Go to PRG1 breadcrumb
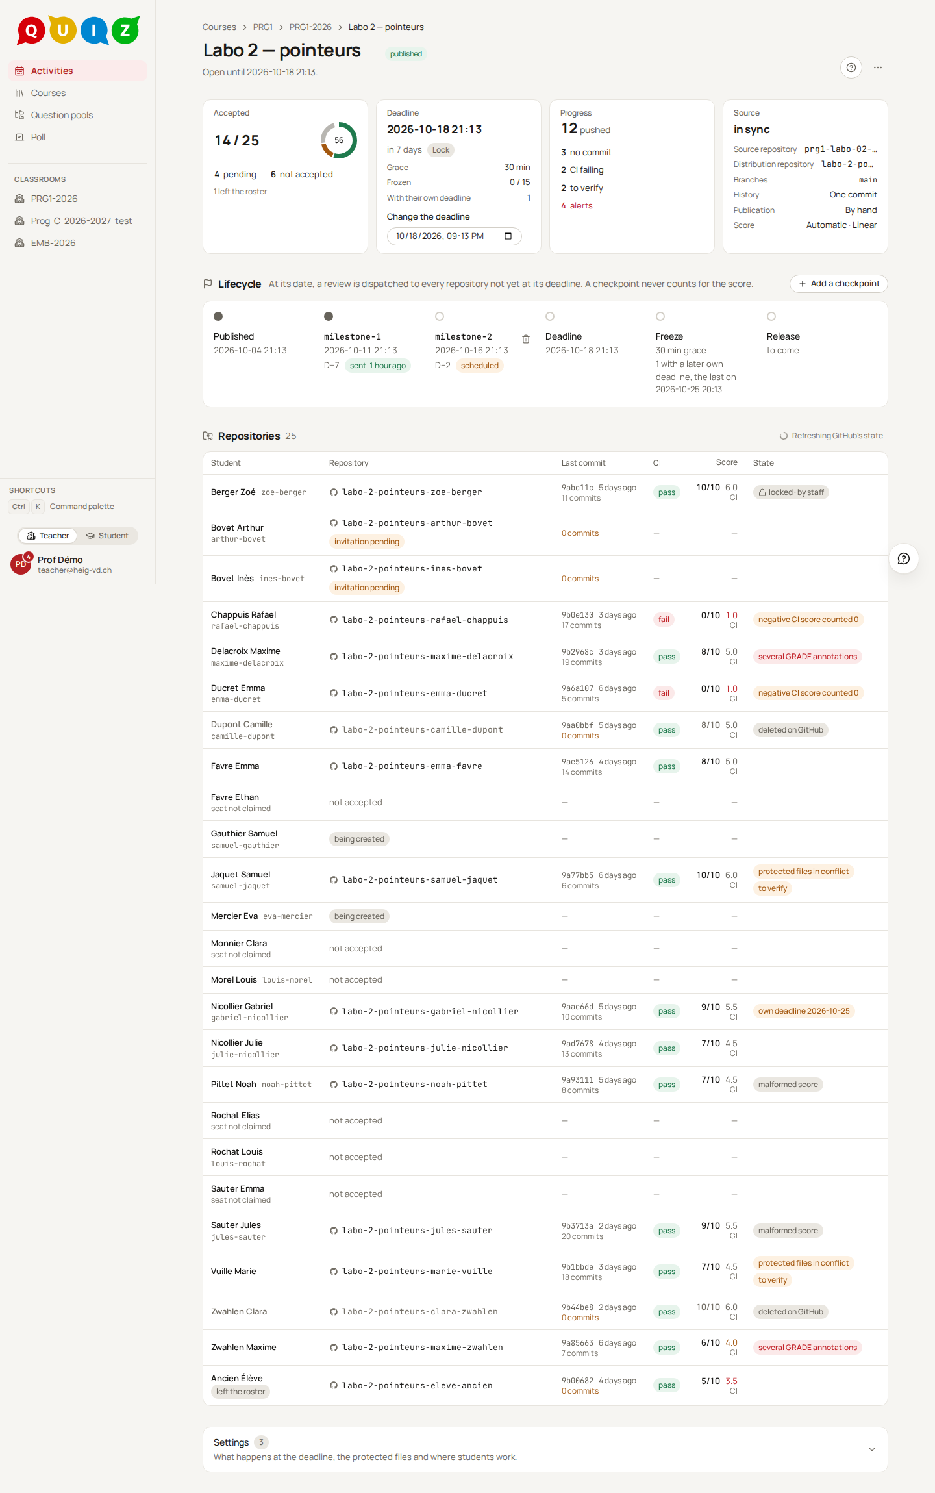The height and width of the screenshot is (1493, 935). coord(263,27)
